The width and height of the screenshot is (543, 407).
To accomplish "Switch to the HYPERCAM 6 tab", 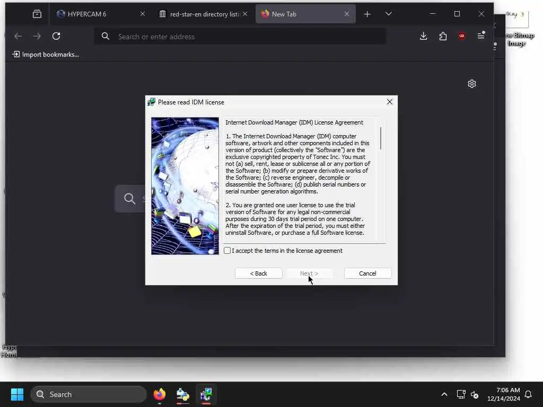I will click(99, 14).
